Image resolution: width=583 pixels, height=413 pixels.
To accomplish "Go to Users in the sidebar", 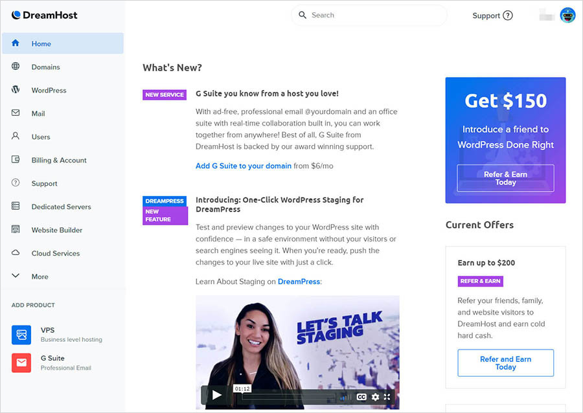I will coord(41,137).
